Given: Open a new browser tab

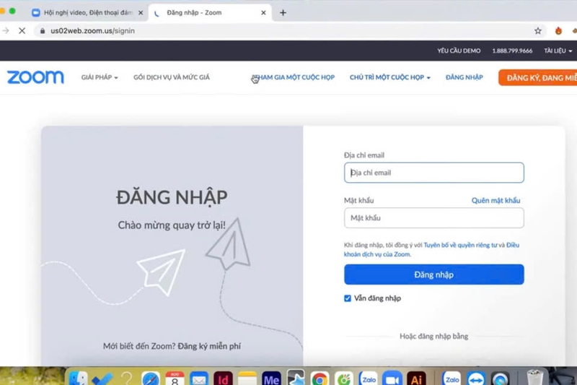Looking at the screenshot, I should coord(283,13).
